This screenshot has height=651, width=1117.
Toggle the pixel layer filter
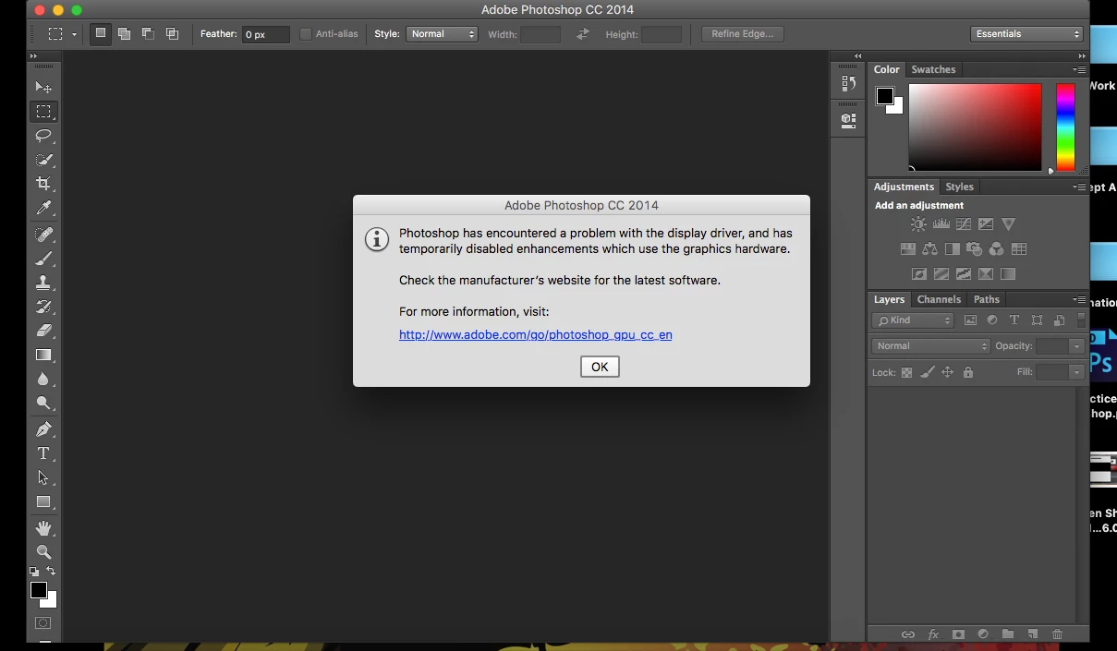pos(970,320)
